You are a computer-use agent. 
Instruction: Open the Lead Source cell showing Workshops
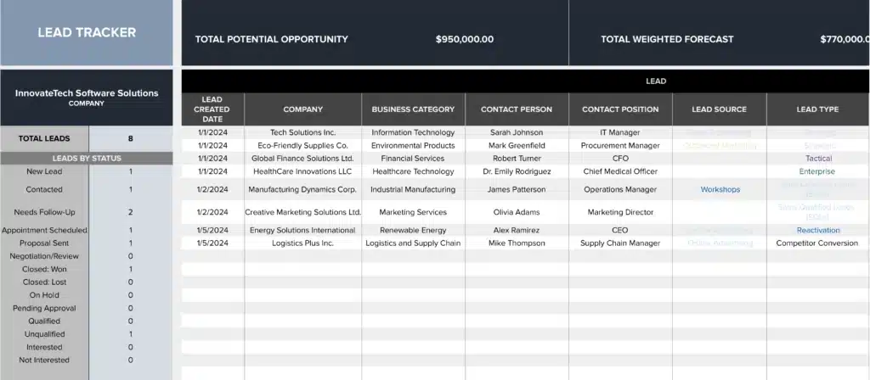(720, 190)
